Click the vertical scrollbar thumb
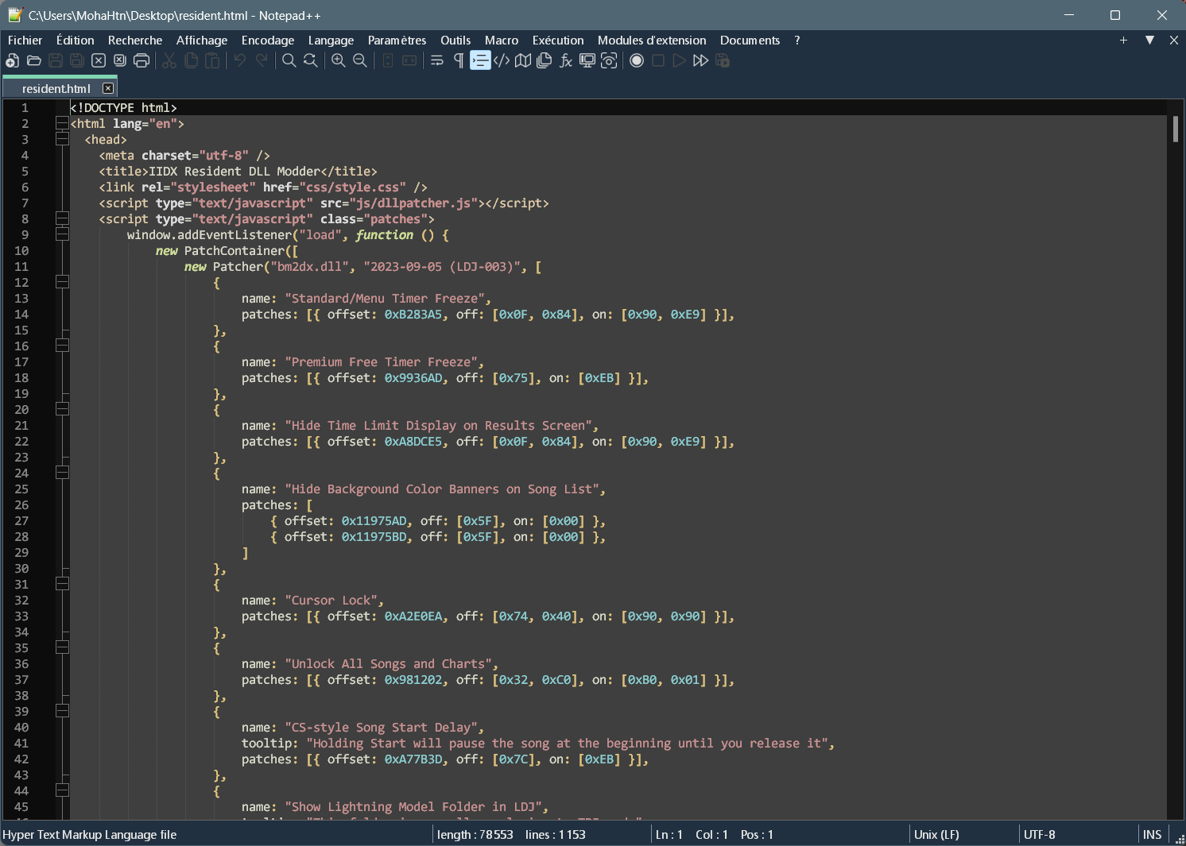1186x846 pixels. click(1175, 129)
